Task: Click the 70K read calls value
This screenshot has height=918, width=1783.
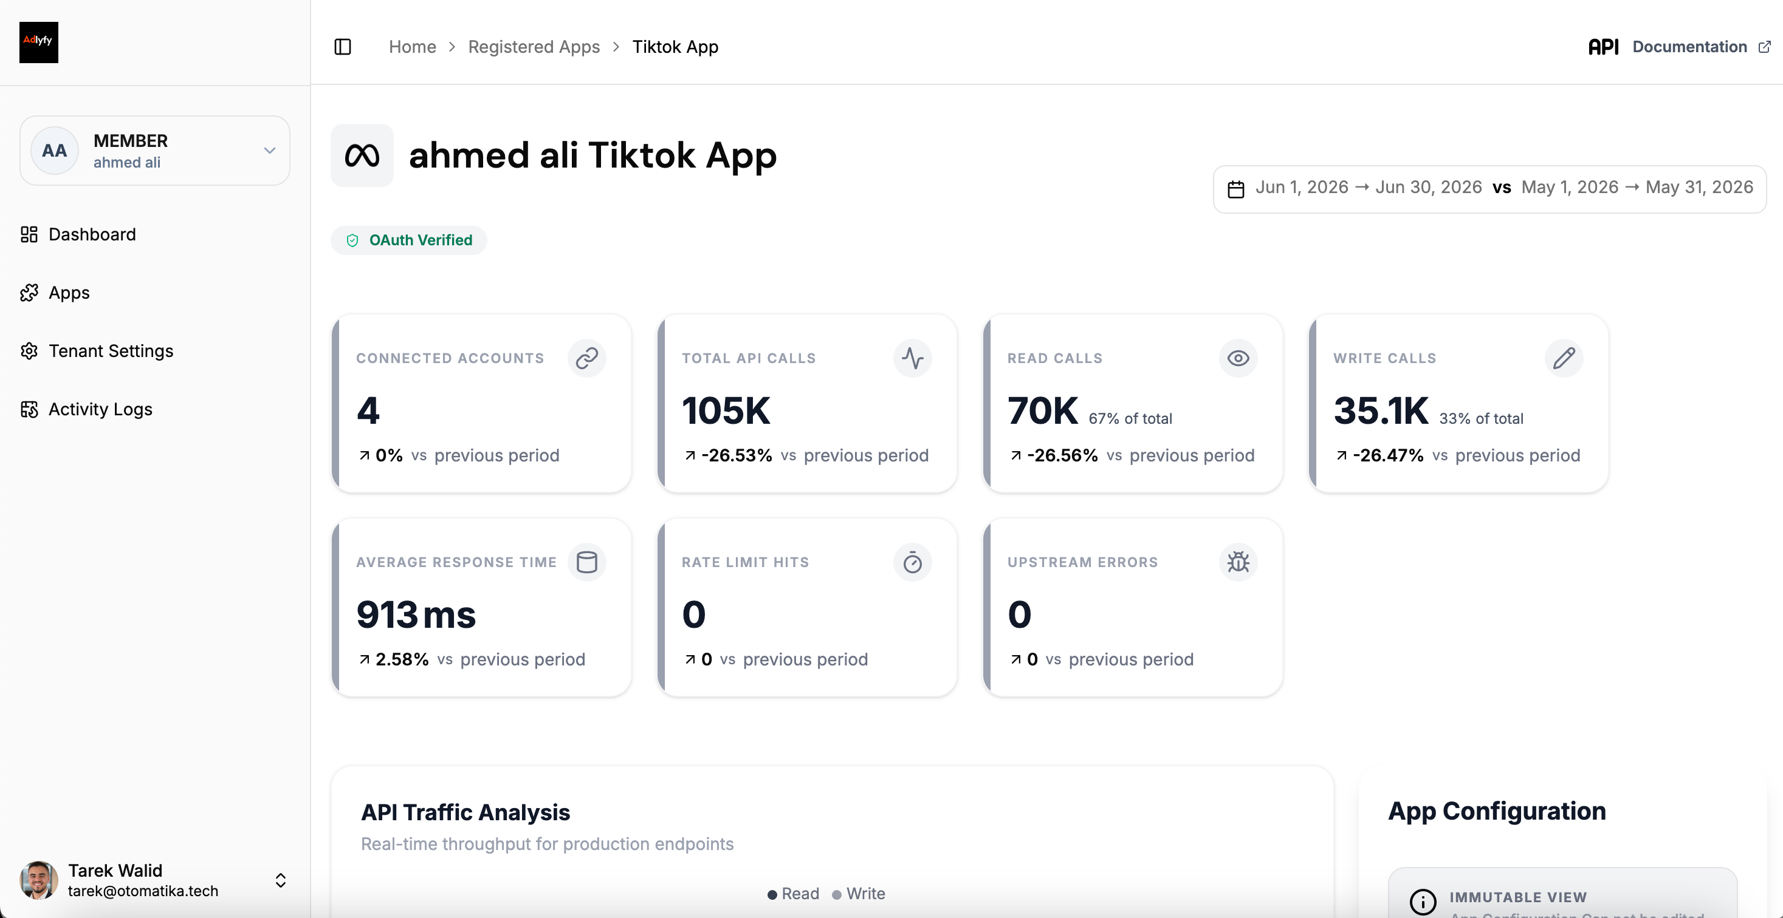Action: pos(1042,410)
